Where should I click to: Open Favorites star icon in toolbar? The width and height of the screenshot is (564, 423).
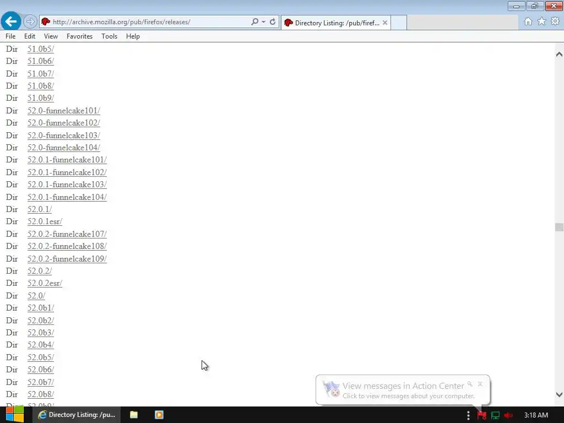coord(541,21)
